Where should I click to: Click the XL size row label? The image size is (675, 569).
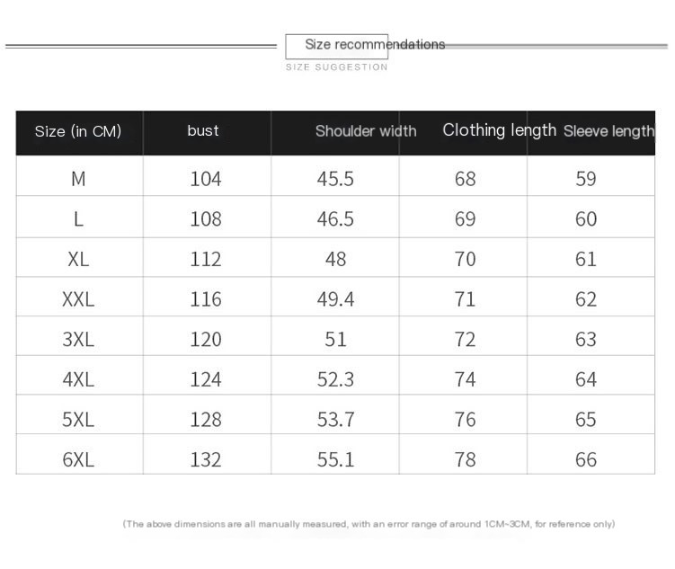click(x=78, y=259)
